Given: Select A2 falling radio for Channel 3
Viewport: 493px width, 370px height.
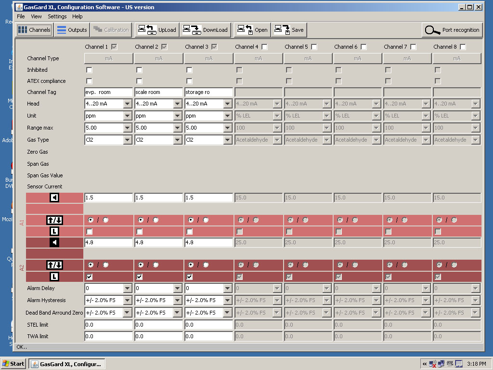Looking at the screenshot, I should 206,265.
